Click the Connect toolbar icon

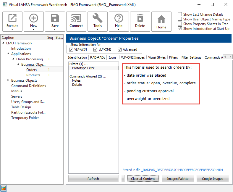point(76,18)
